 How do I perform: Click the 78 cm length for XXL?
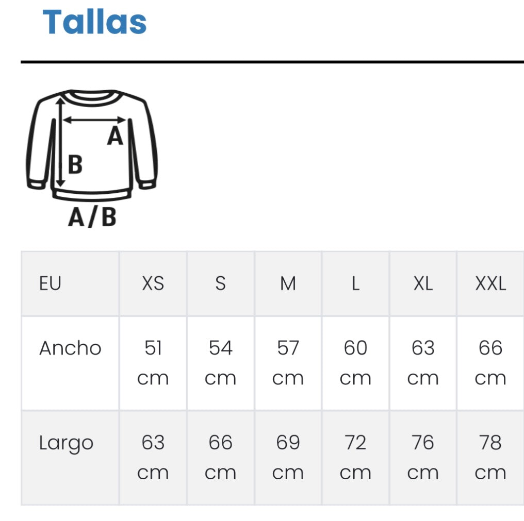pyautogui.click(x=490, y=458)
